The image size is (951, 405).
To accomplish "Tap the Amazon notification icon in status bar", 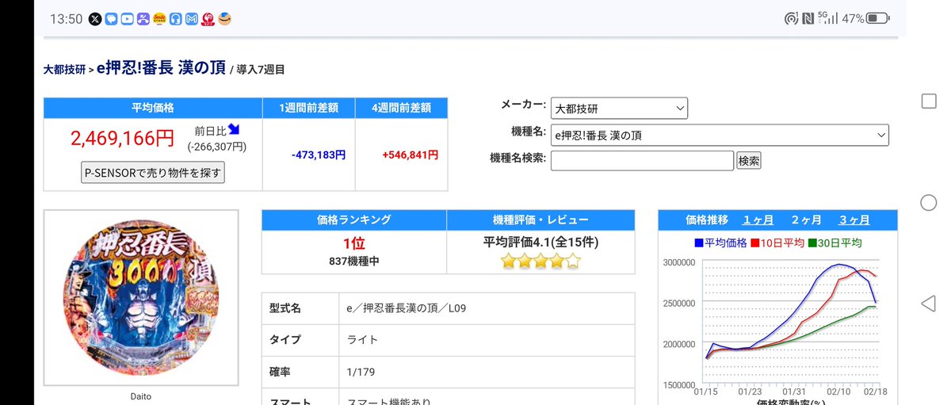I will 223,19.
